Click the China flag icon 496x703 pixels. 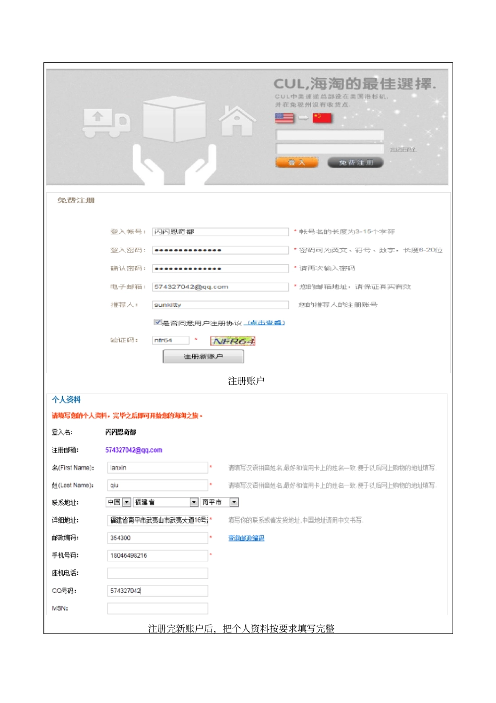pyautogui.click(x=322, y=118)
